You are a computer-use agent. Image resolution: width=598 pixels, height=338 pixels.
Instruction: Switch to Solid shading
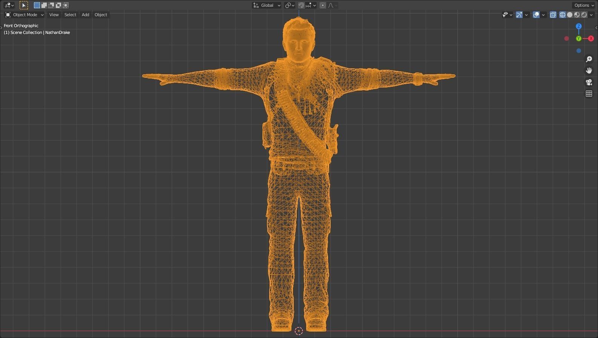570,15
